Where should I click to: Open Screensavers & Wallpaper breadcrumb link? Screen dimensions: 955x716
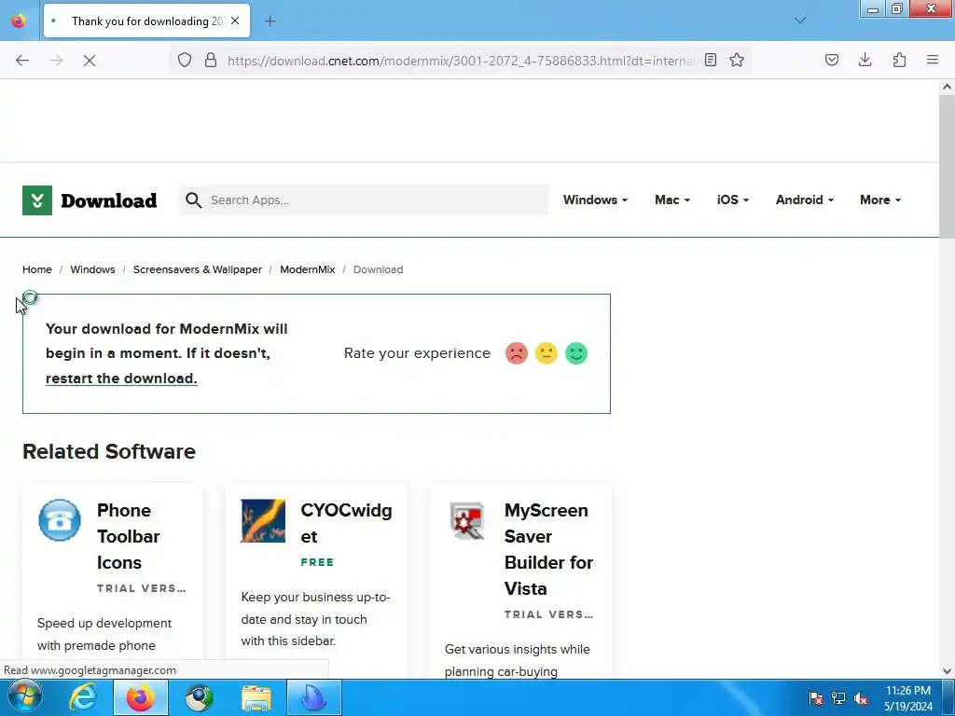point(198,269)
